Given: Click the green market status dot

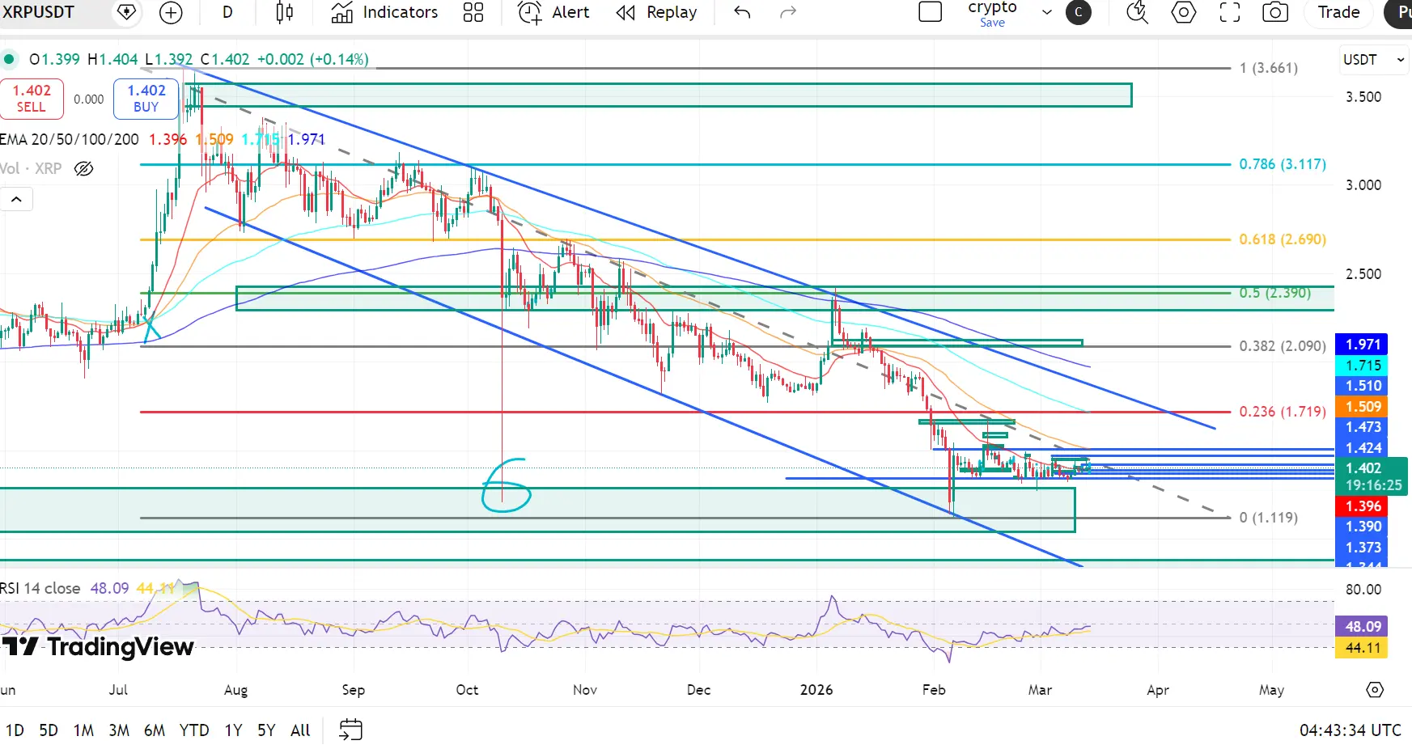Looking at the screenshot, I should click(9, 59).
